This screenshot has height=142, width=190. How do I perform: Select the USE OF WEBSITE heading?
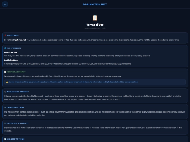[x=14, y=48]
